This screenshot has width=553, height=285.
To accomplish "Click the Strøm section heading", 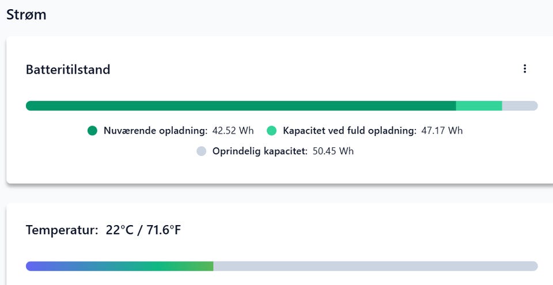I will pos(26,15).
